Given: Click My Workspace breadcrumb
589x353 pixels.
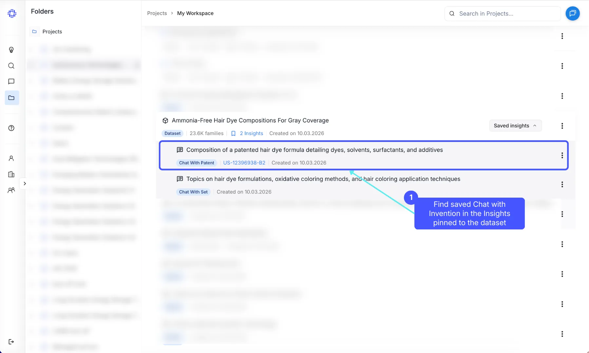Looking at the screenshot, I should pos(195,13).
